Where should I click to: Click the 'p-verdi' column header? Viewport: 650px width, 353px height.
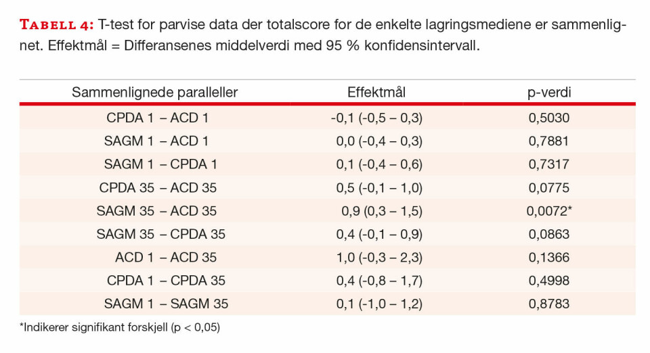tap(549, 93)
